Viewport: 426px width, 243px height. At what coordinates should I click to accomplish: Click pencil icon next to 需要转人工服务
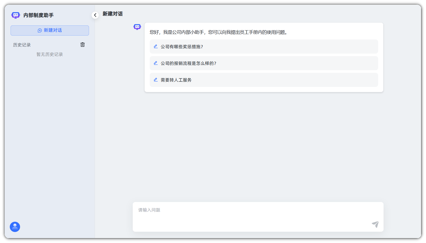[156, 80]
